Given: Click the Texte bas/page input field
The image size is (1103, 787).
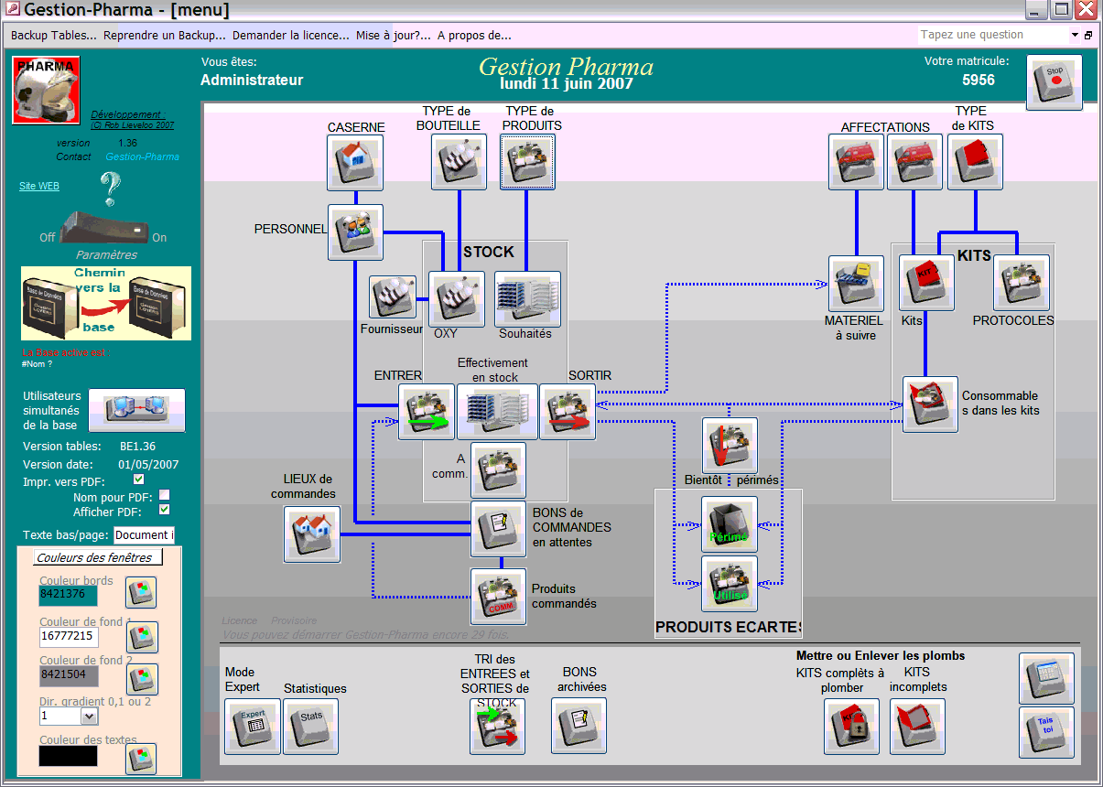Looking at the screenshot, I should point(144,534).
